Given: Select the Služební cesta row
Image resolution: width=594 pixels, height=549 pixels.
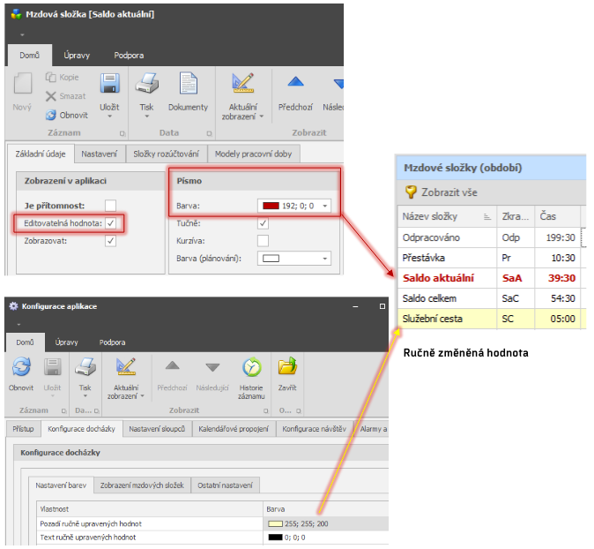Looking at the screenshot, I should pyautogui.click(x=492, y=319).
